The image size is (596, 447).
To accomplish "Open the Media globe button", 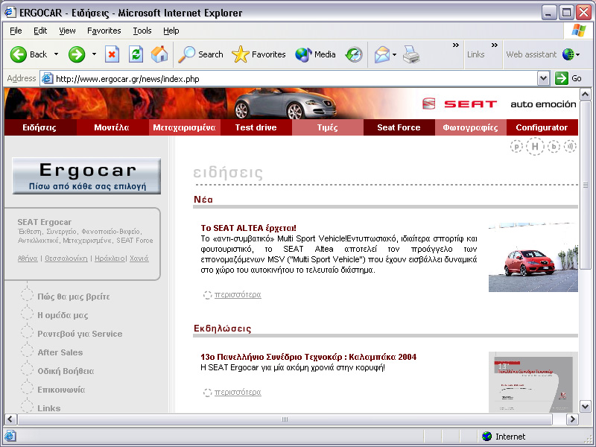I will point(303,54).
